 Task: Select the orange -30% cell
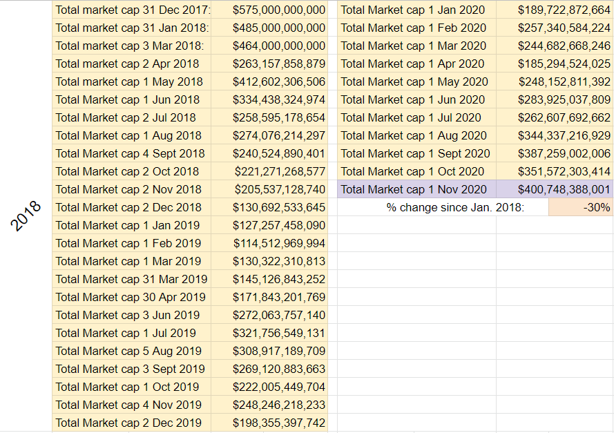click(x=580, y=207)
